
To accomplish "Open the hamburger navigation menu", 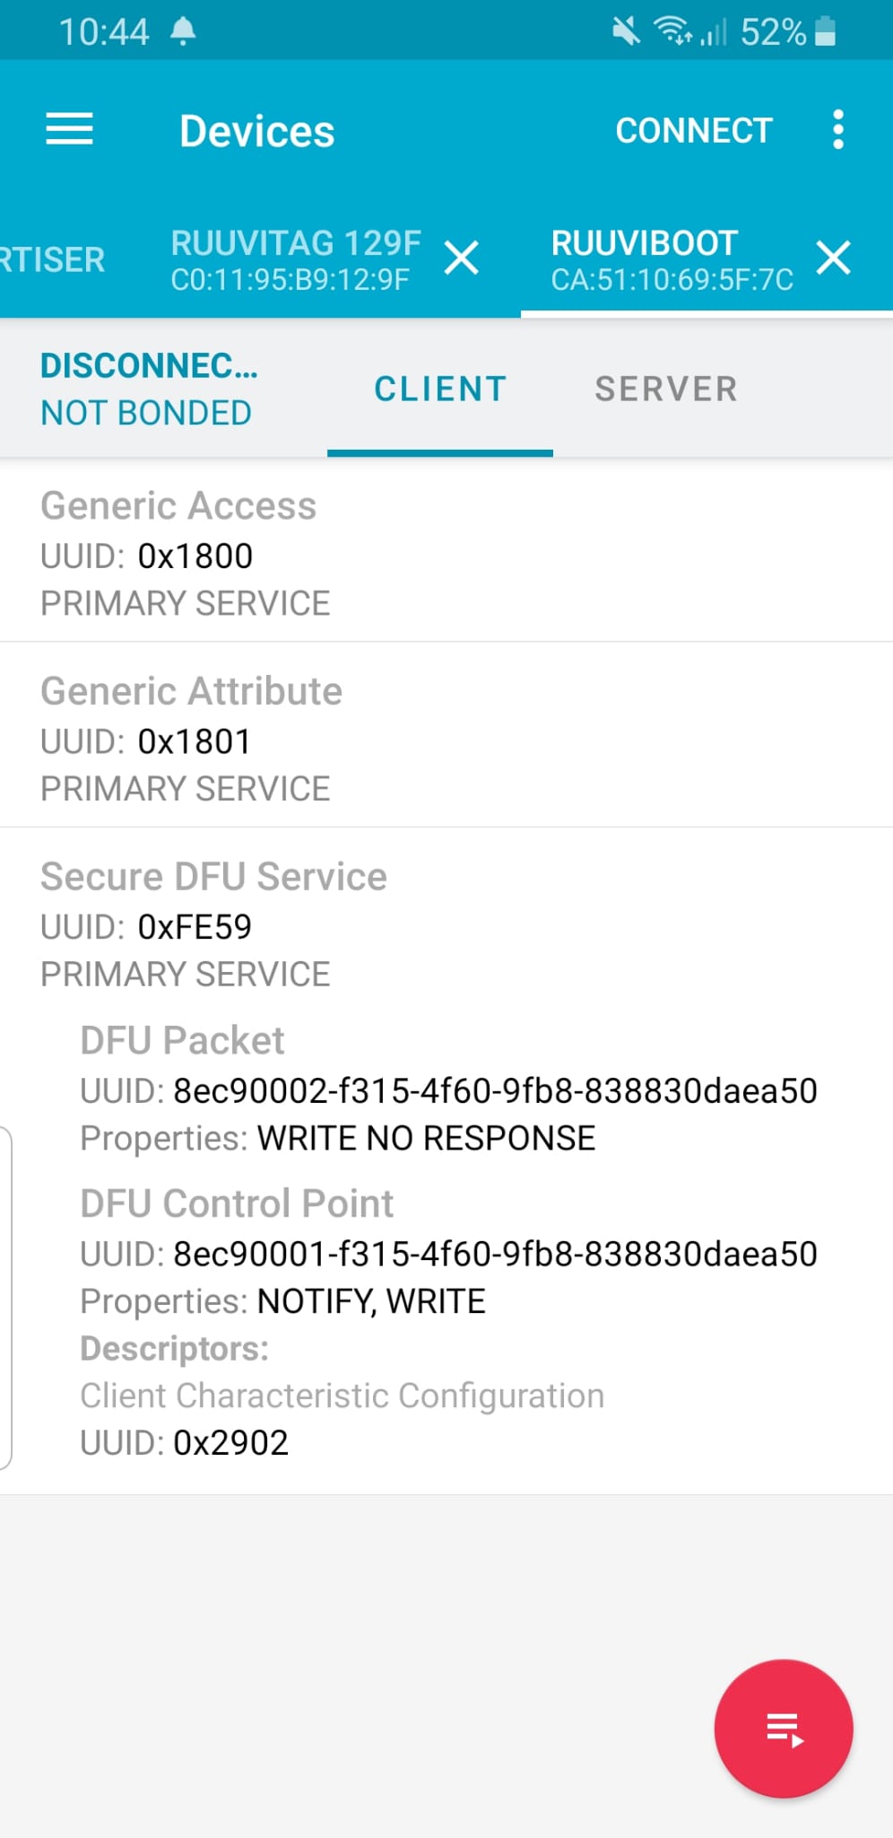I will pyautogui.click(x=70, y=129).
